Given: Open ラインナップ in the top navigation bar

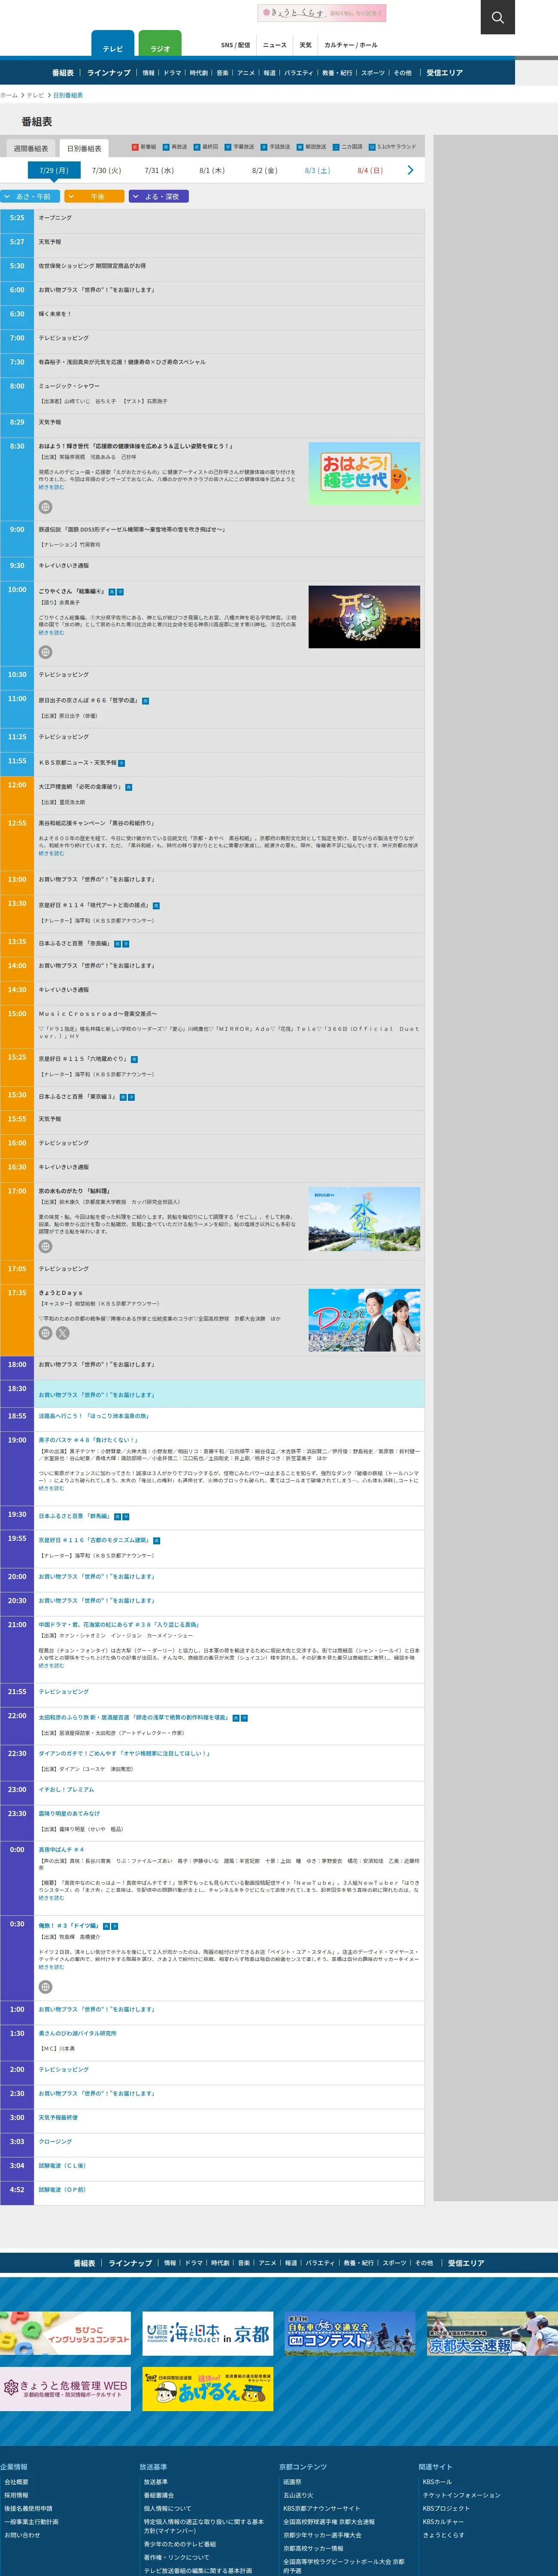Looking at the screenshot, I should [x=108, y=73].
